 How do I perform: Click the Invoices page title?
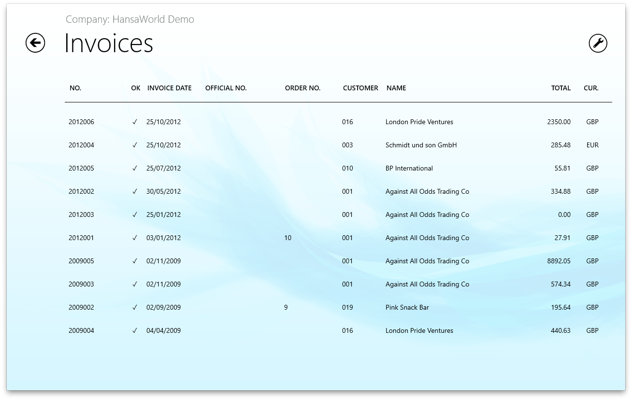click(109, 43)
